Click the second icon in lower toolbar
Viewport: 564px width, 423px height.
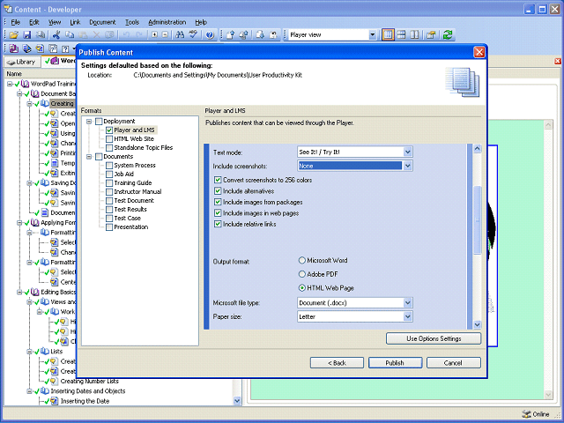pos(27,48)
